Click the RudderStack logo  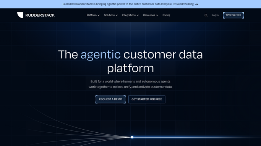[36, 15]
